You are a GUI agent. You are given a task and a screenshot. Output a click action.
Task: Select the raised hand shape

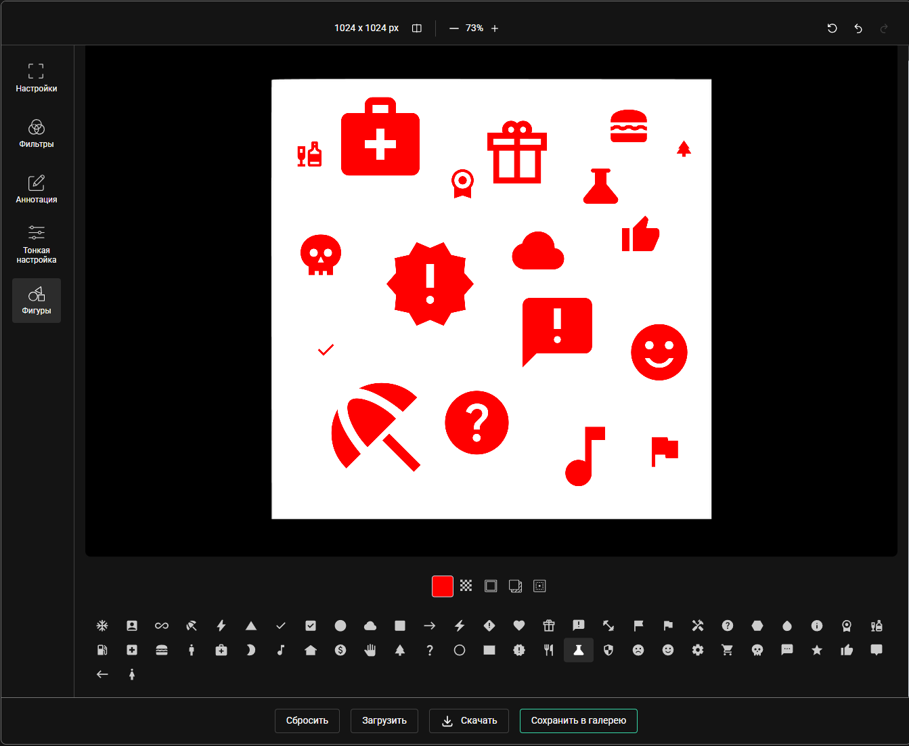[370, 650]
